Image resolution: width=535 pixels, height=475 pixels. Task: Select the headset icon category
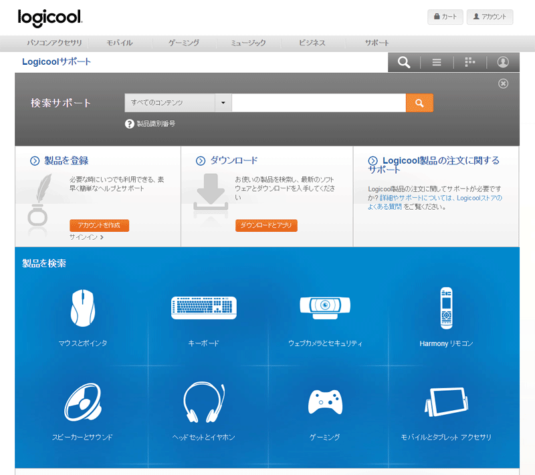coord(204,402)
